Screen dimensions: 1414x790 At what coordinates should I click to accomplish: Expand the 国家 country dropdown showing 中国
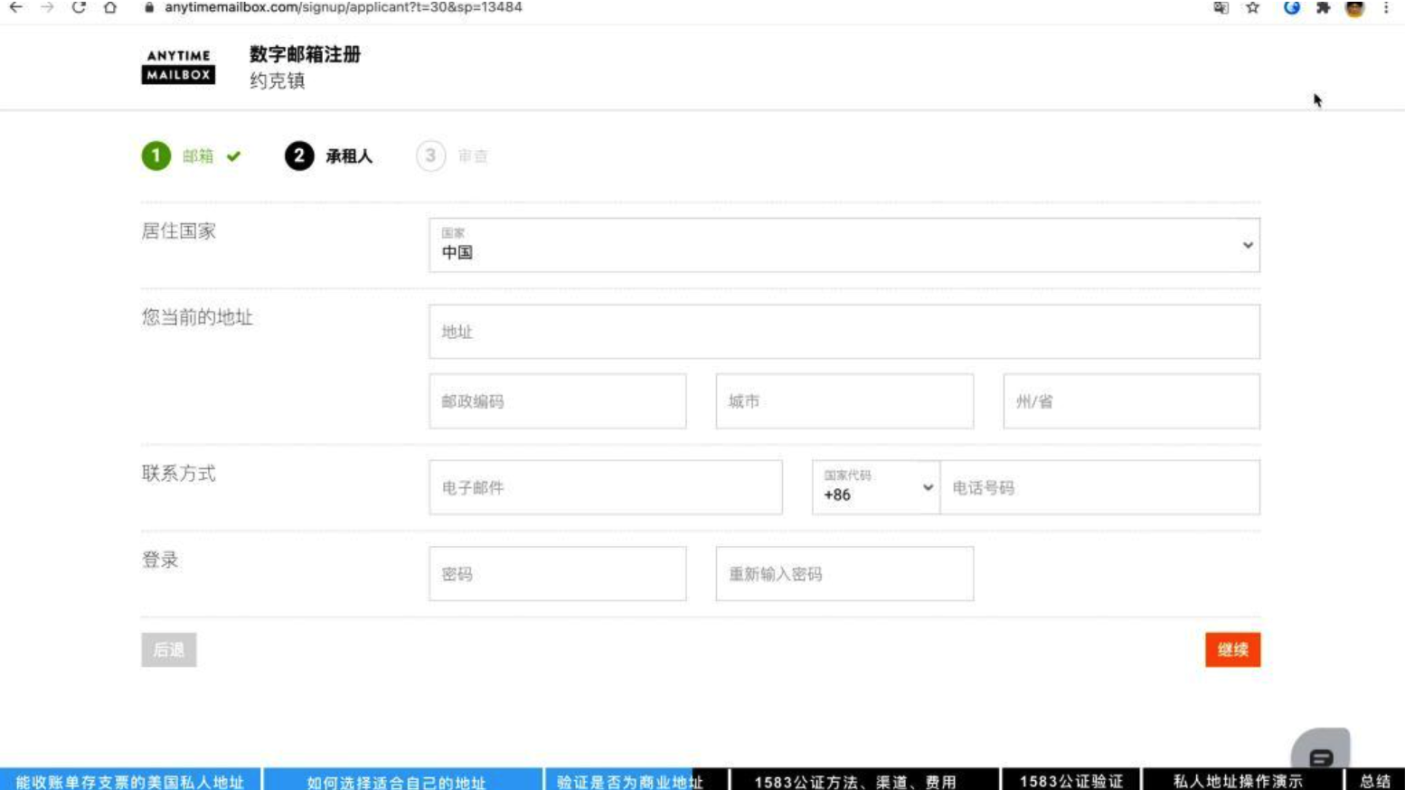844,245
